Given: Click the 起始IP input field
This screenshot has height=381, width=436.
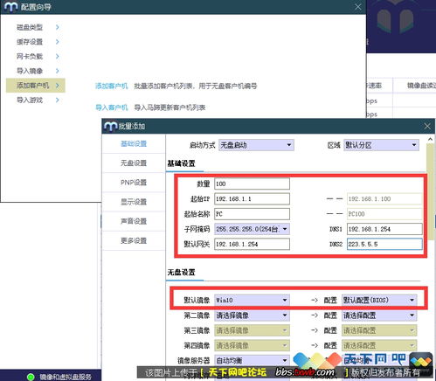Looking at the screenshot, I should 252,199.
